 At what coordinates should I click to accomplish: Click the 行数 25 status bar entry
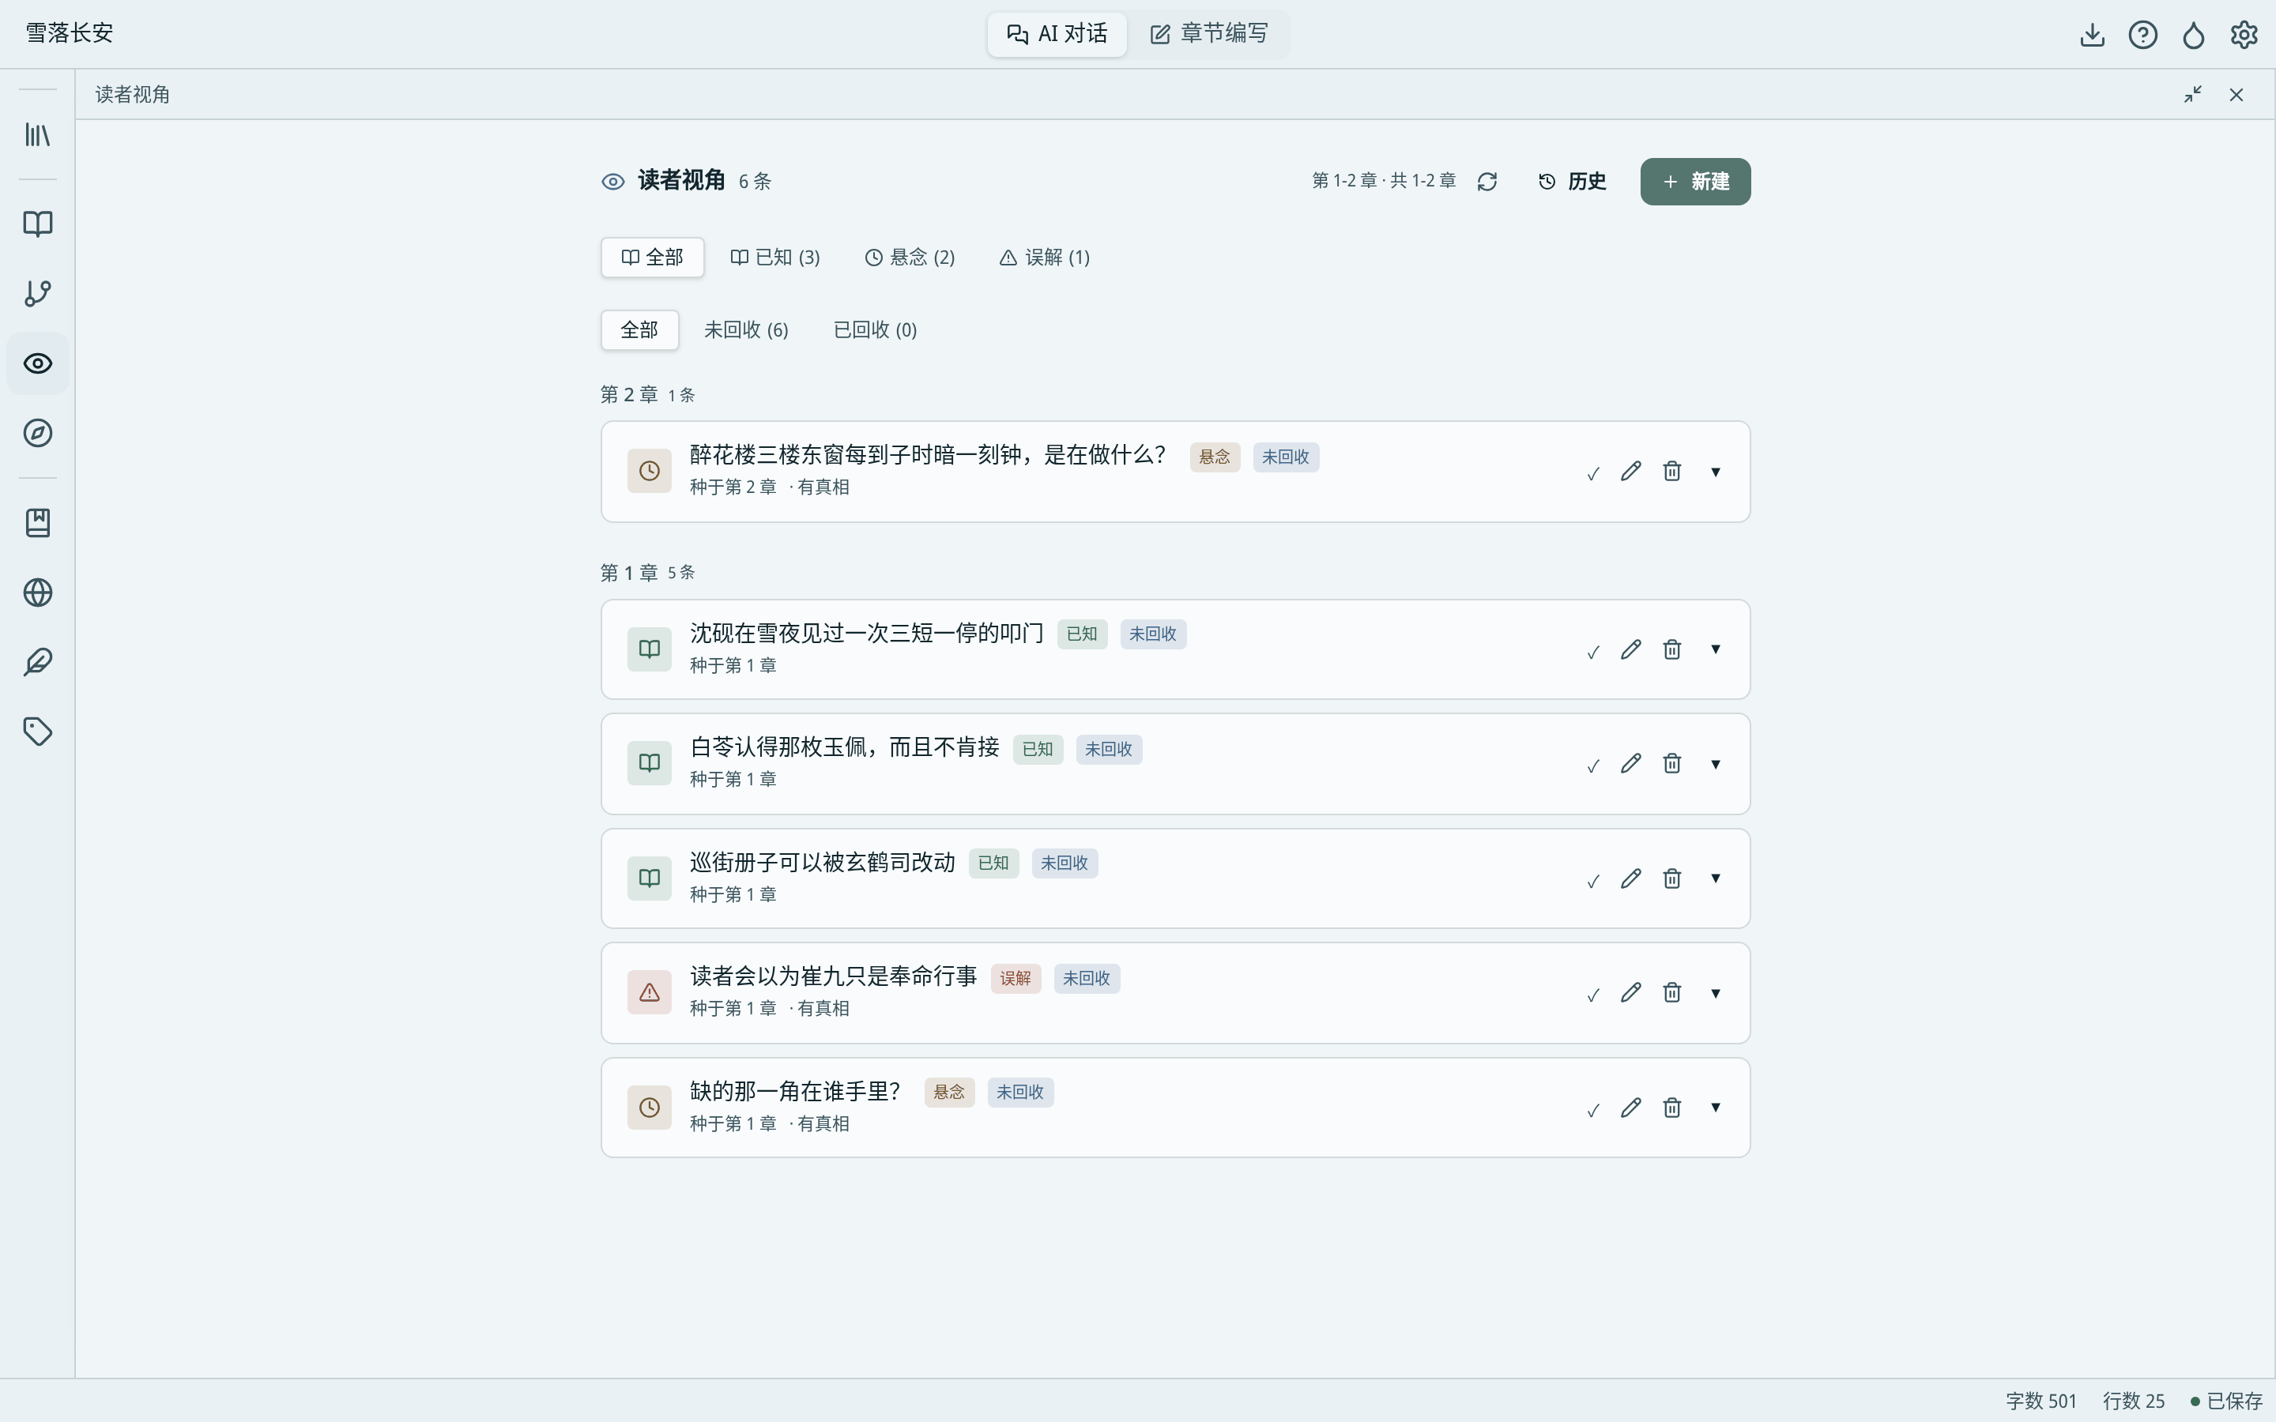[2133, 1401]
